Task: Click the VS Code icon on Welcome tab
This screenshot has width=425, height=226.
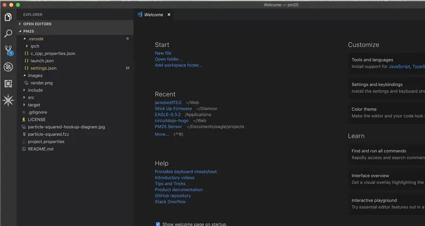Action: [x=140, y=15]
